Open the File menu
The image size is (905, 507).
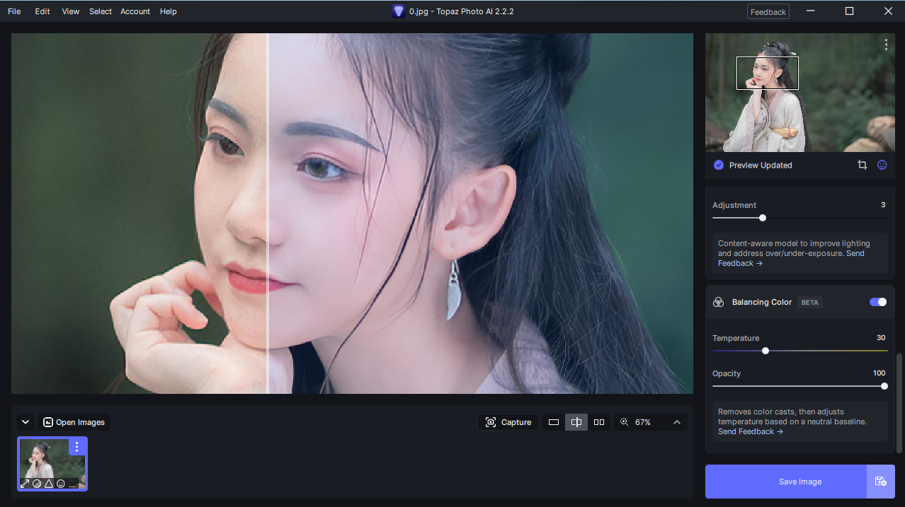coord(13,11)
